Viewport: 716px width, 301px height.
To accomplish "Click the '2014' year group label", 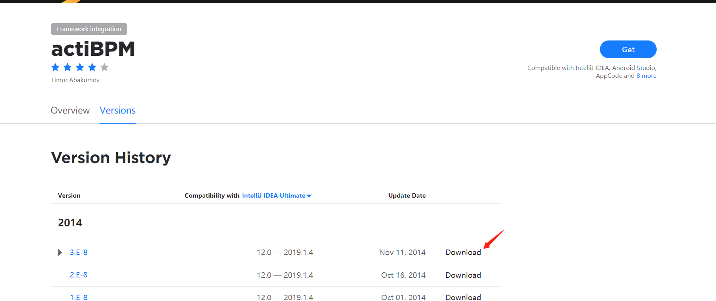I will (70, 223).
